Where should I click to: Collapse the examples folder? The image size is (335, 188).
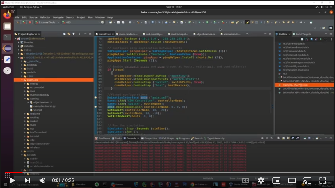coord(22,80)
